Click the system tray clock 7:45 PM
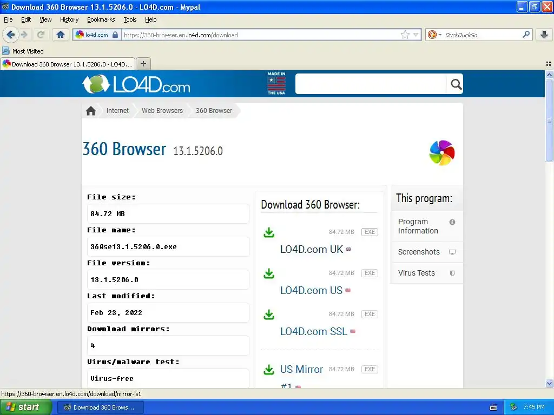Screen dimensions: 554x415 [534, 407]
